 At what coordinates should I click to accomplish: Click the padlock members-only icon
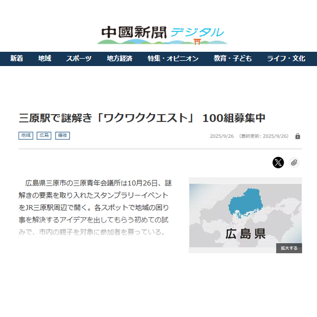coord(297,136)
